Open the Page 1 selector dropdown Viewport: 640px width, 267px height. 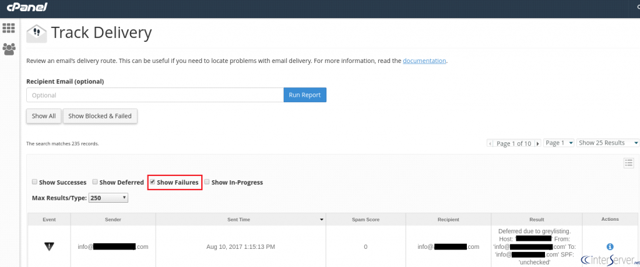click(x=558, y=143)
